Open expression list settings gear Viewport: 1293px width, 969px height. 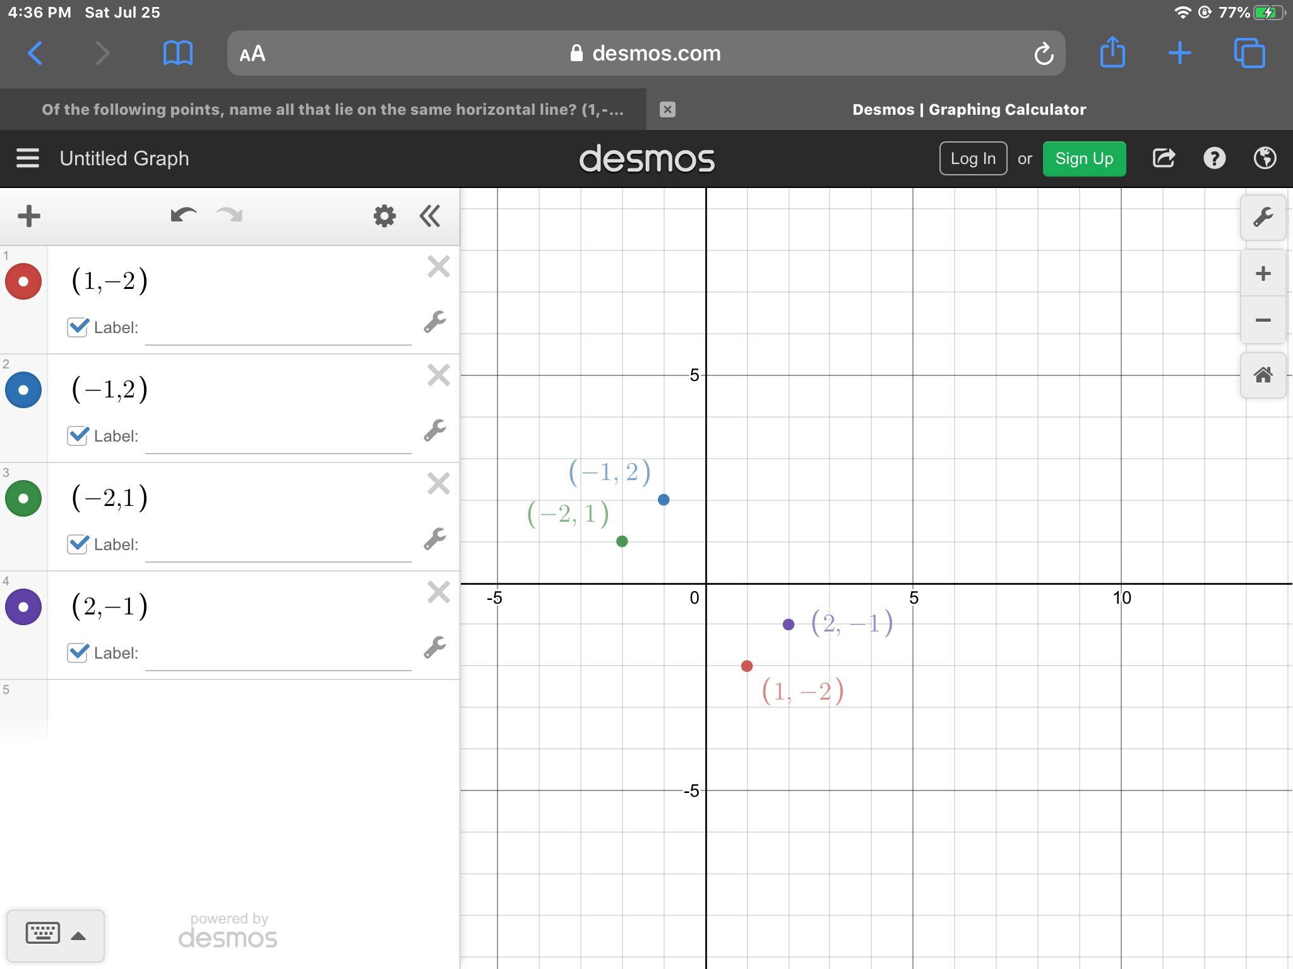click(384, 216)
